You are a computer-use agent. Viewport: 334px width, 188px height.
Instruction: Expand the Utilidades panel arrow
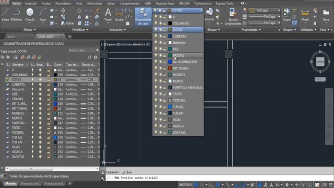[315, 30]
